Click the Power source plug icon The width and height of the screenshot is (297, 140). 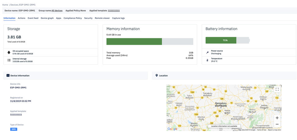point(207,52)
